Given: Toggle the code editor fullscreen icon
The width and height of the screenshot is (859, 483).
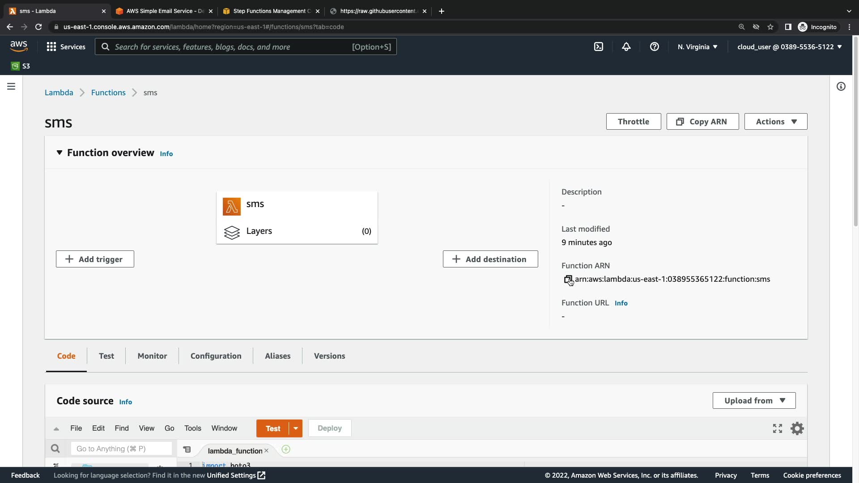Looking at the screenshot, I should [x=778, y=428].
